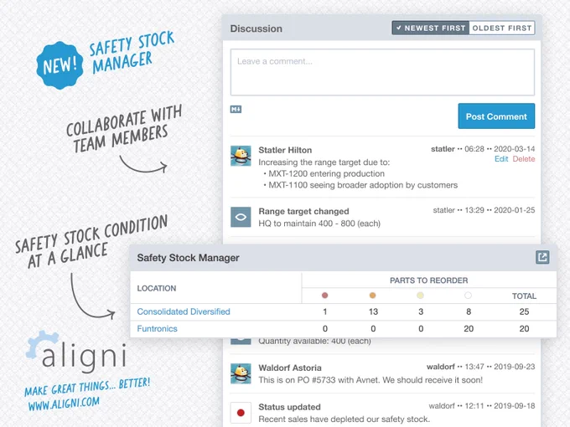Select the Newest First sort option

click(430, 28)
